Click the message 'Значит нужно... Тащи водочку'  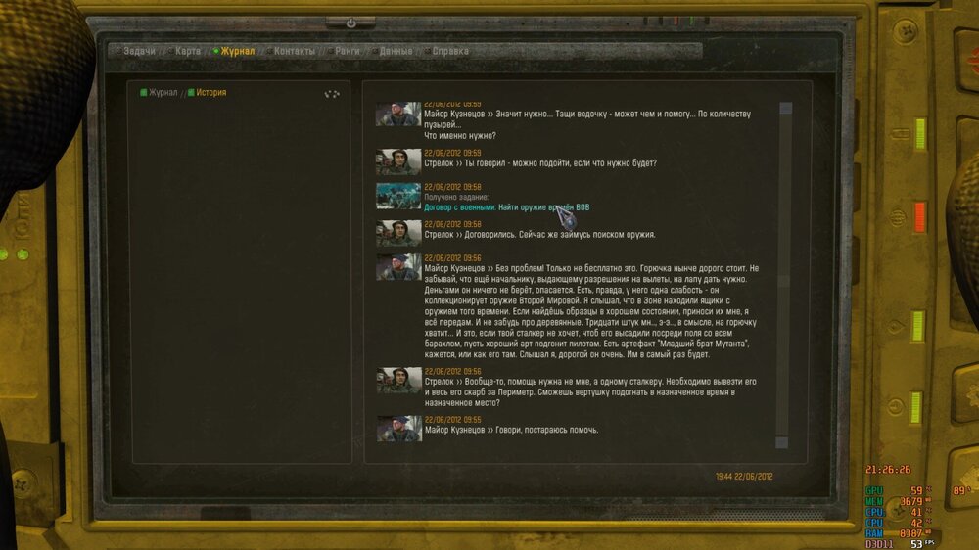pyautogui.click(x=586, y=119)
